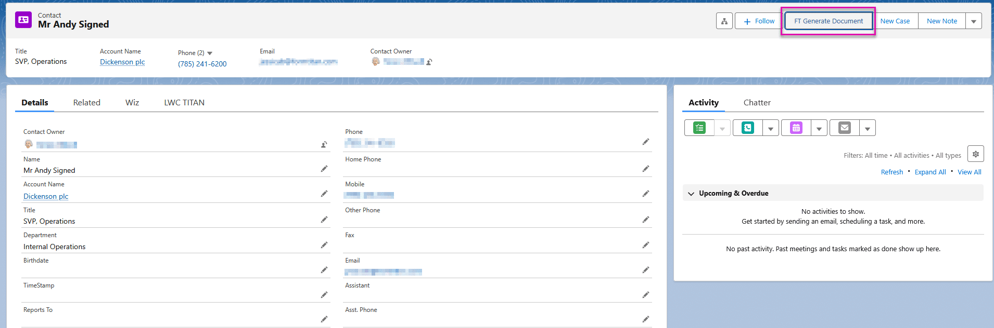Image resolution: width=994 pixels, height=328 pixels.
Task: Edit the Asst. Phone field pencil
Action: [x=646, y=319]
